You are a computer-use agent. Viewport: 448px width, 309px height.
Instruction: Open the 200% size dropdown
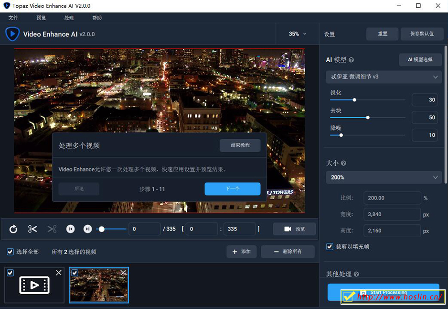(384, 177)
